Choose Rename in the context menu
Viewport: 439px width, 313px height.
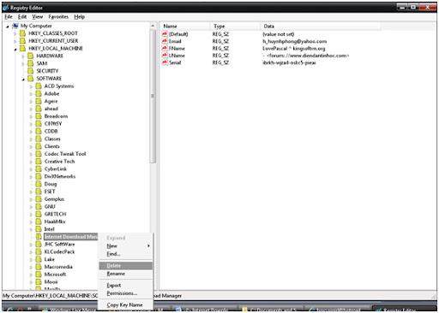125,274
